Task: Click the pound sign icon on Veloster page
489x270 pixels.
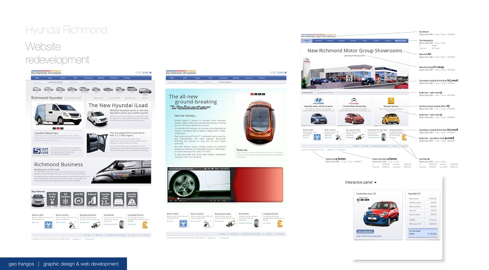Action: coord(280,224)
